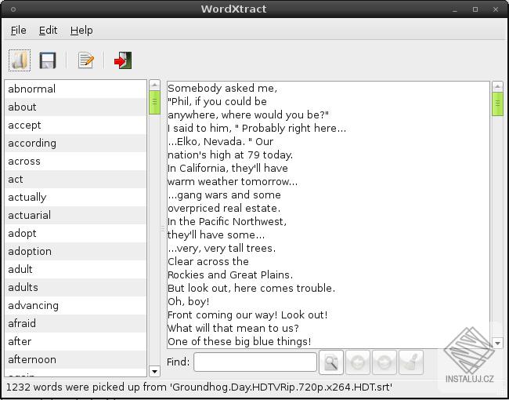The image size is (509, 400).
Task: Select the word 'after' in the list
Action: 76,341
